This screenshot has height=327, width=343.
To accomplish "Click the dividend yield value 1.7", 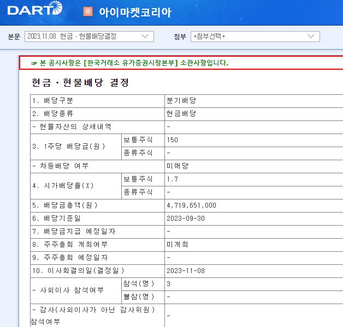I will [x=173, y=179].
